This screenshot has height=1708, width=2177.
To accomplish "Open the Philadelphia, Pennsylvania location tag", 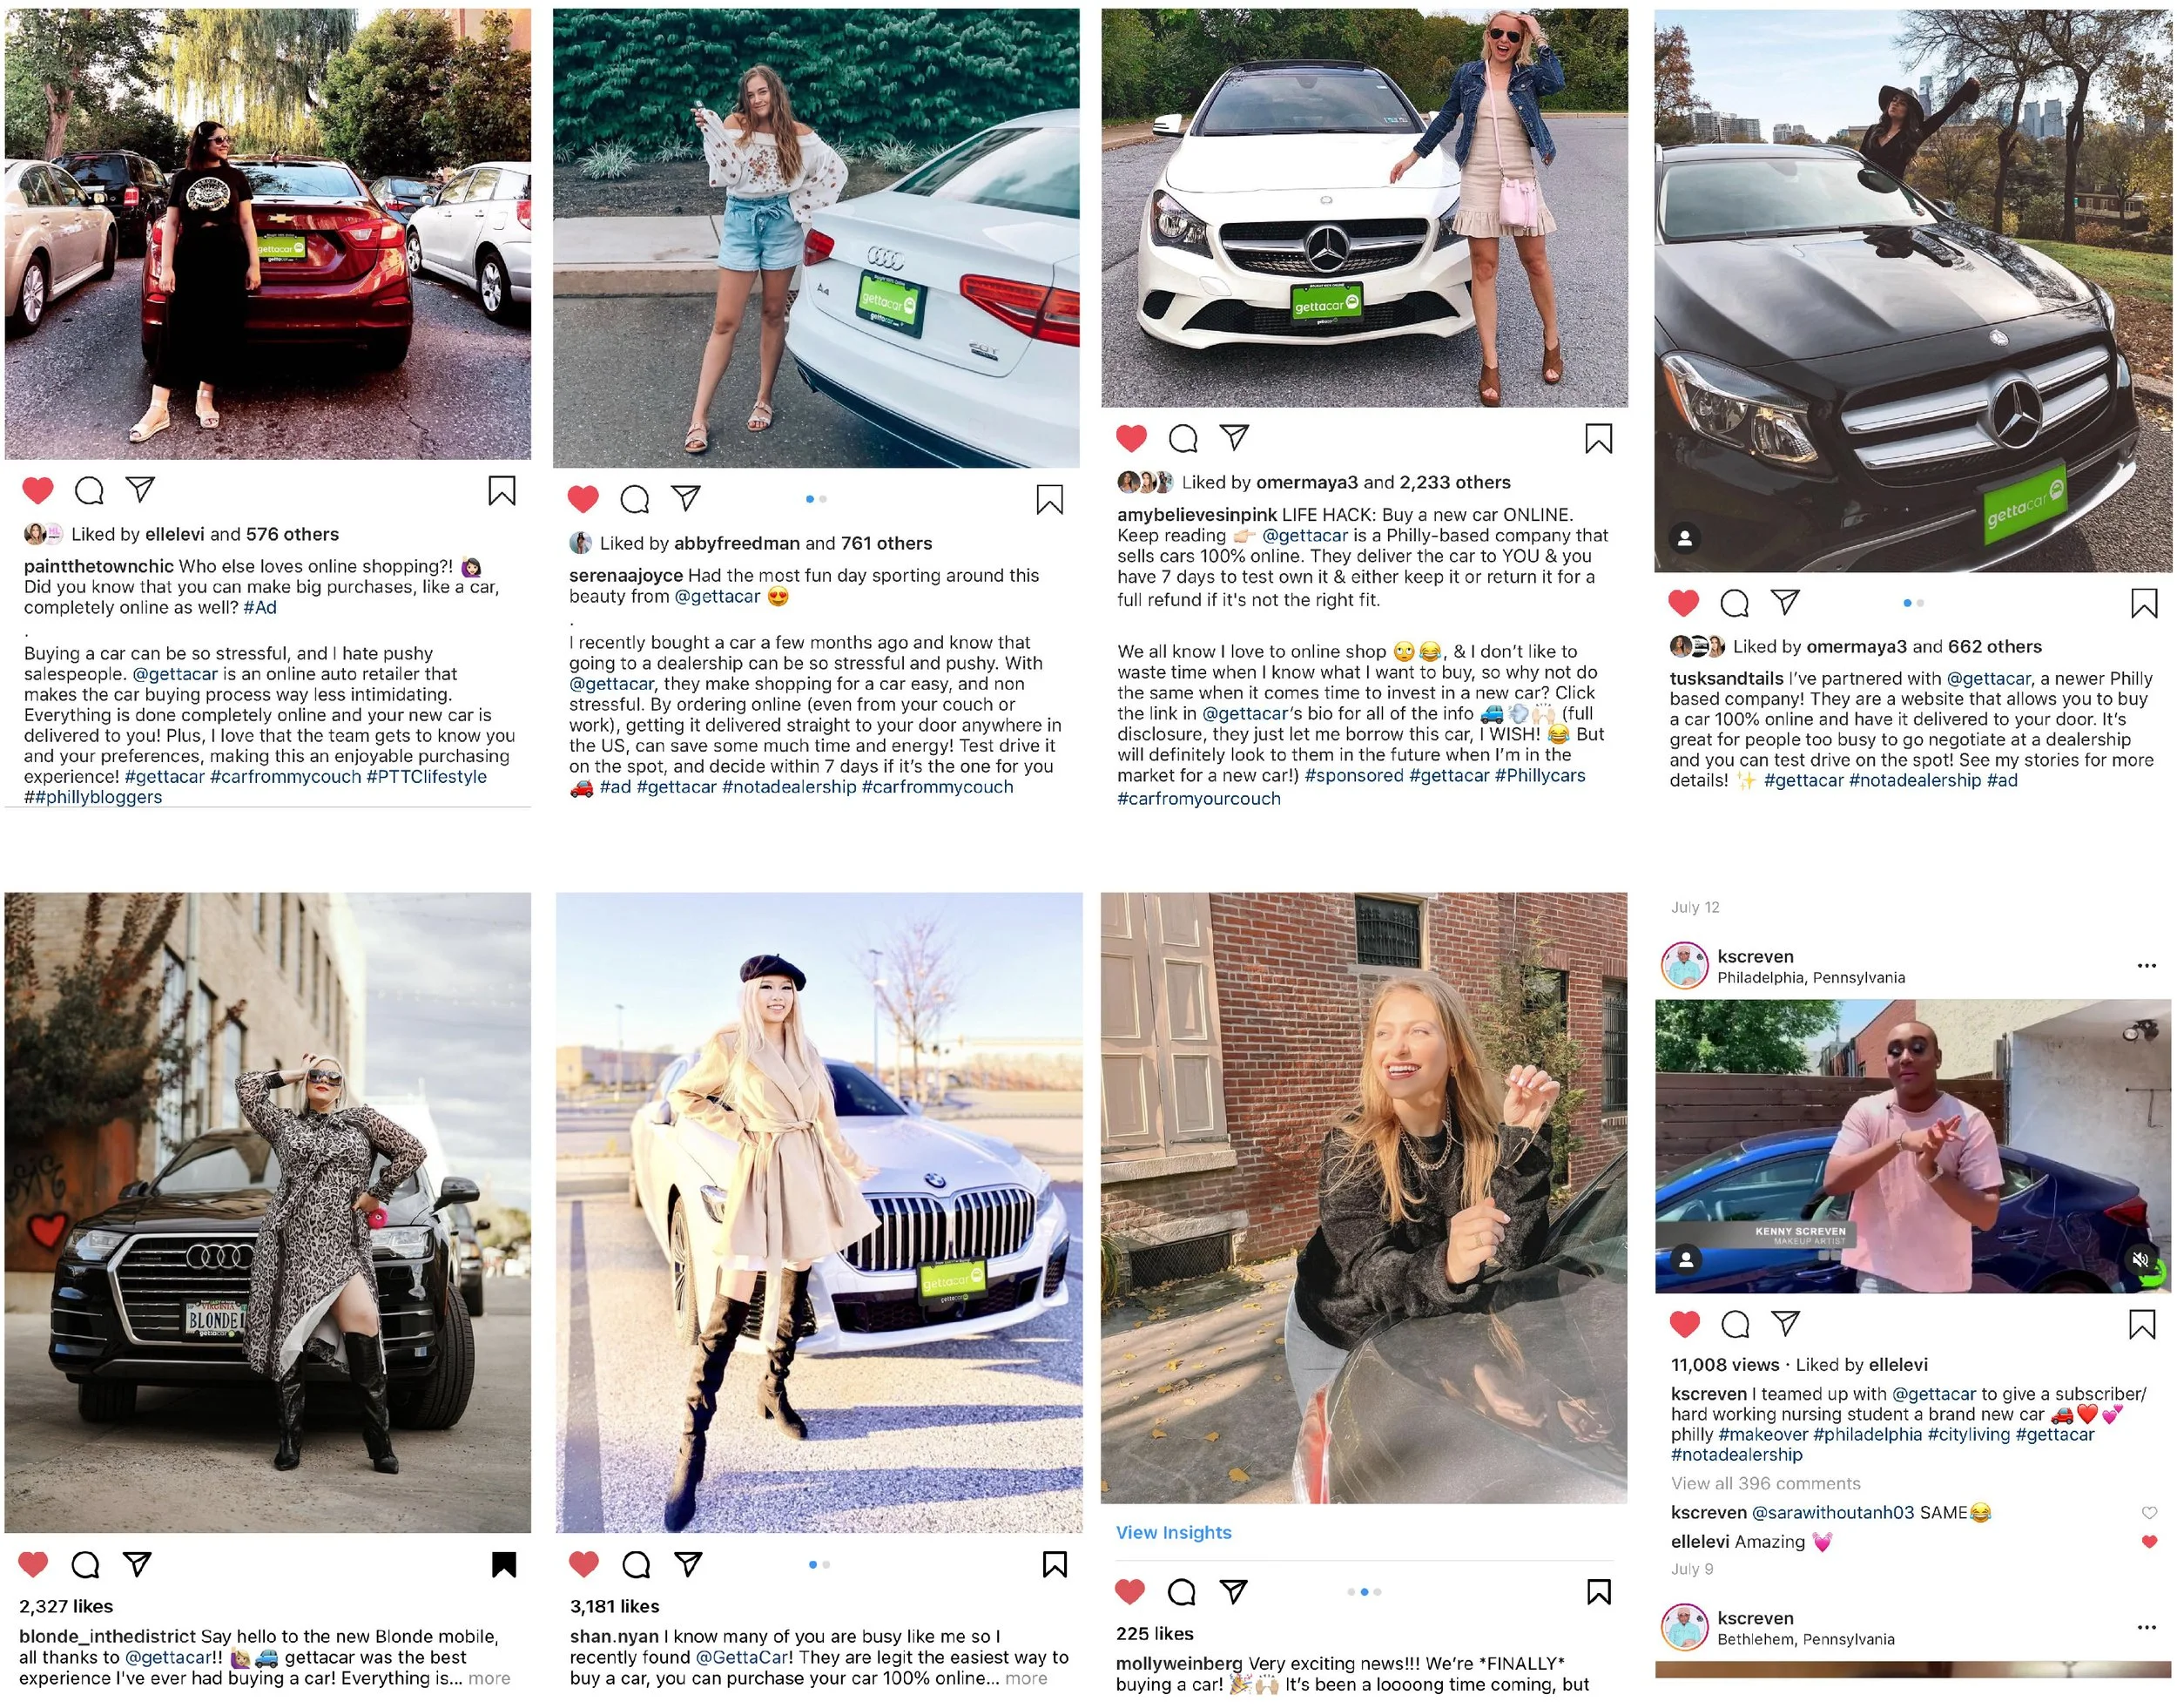I will coord(1811,977).
